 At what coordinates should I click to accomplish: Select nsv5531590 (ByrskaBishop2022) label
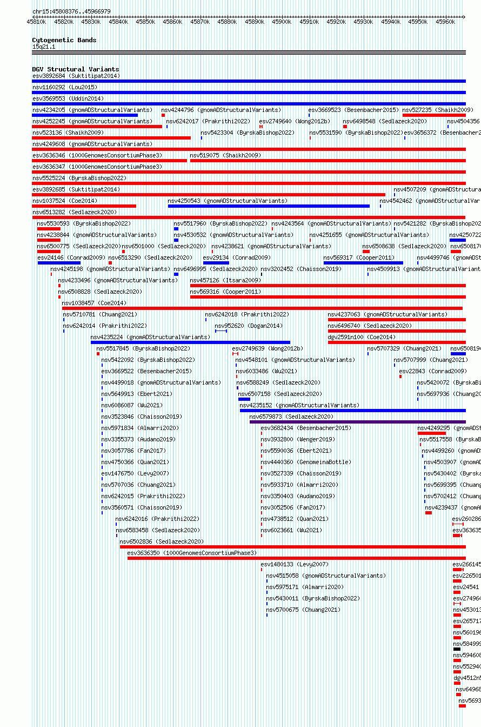357,133
